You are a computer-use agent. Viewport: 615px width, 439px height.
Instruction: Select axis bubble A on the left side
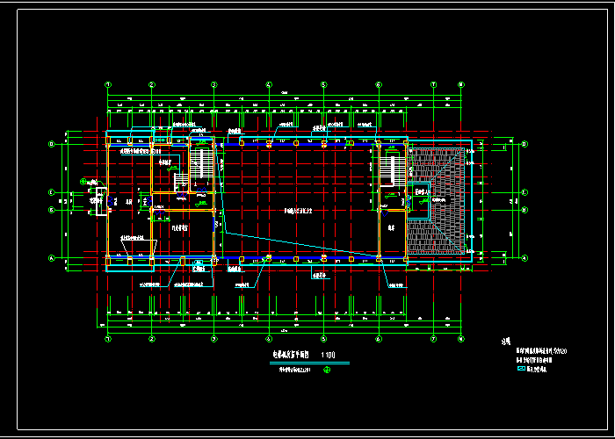52,258
